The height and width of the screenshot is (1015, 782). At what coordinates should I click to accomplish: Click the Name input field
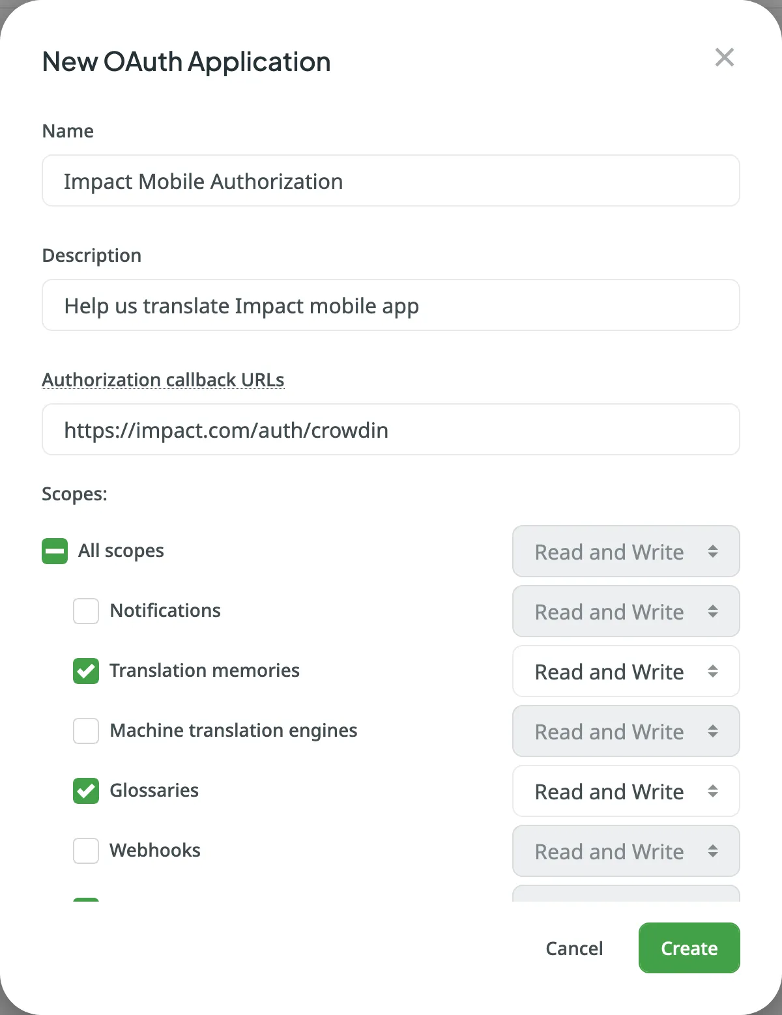(x=390, y=180)
